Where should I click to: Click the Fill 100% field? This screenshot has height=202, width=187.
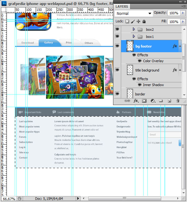tap(174, 22)
